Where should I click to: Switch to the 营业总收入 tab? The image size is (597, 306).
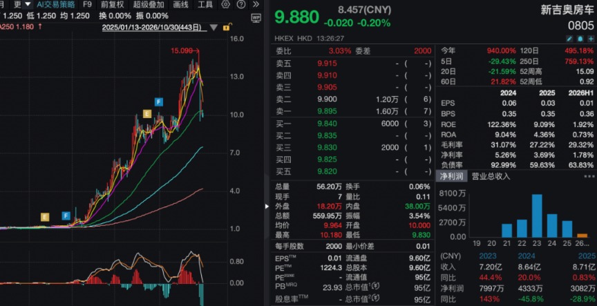click(x=491, y=176)
